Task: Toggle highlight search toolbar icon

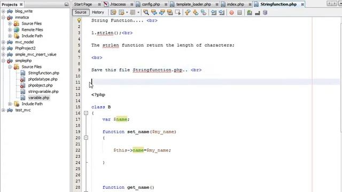Action: (170, 12)
